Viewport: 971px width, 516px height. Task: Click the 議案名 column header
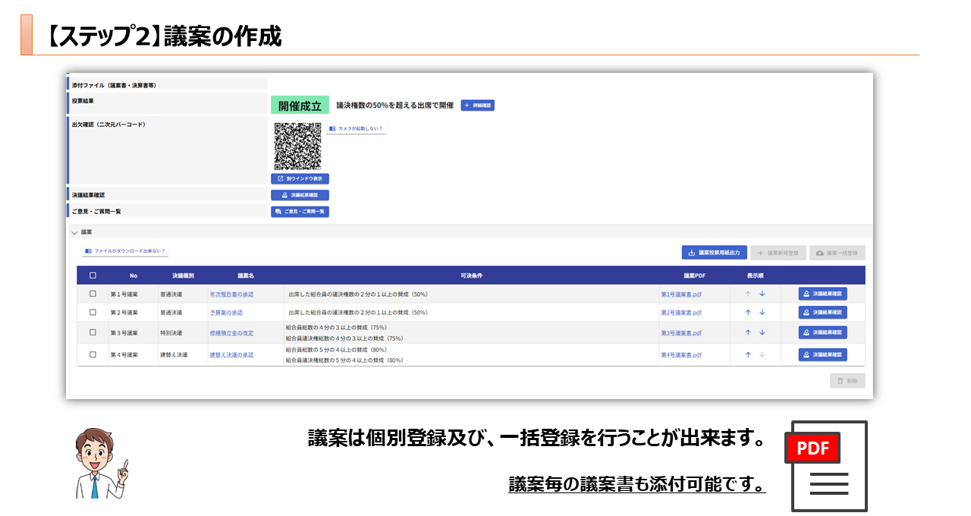click(x=246, y=275)
